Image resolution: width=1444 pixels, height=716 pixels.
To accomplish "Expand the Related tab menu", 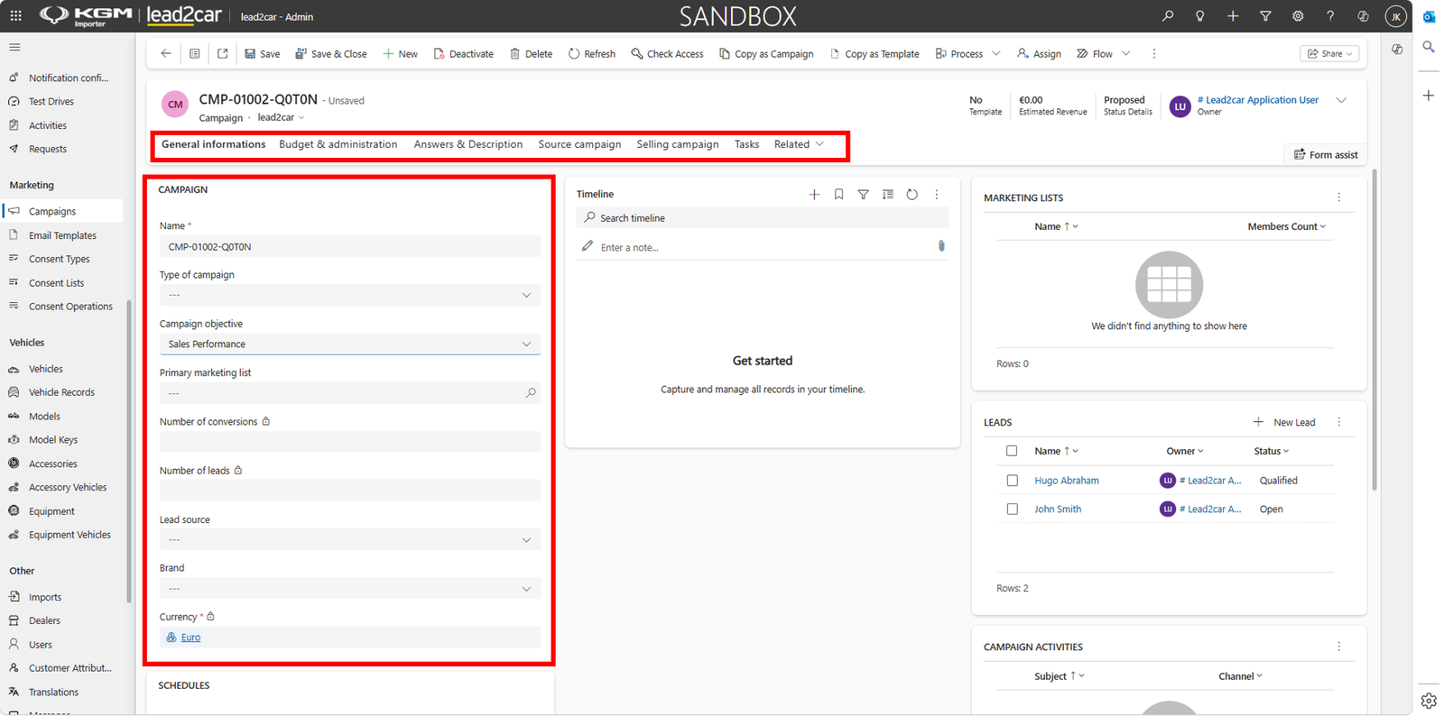I will [800, 144].
